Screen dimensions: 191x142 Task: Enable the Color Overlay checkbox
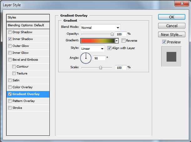tap(10, 87)
